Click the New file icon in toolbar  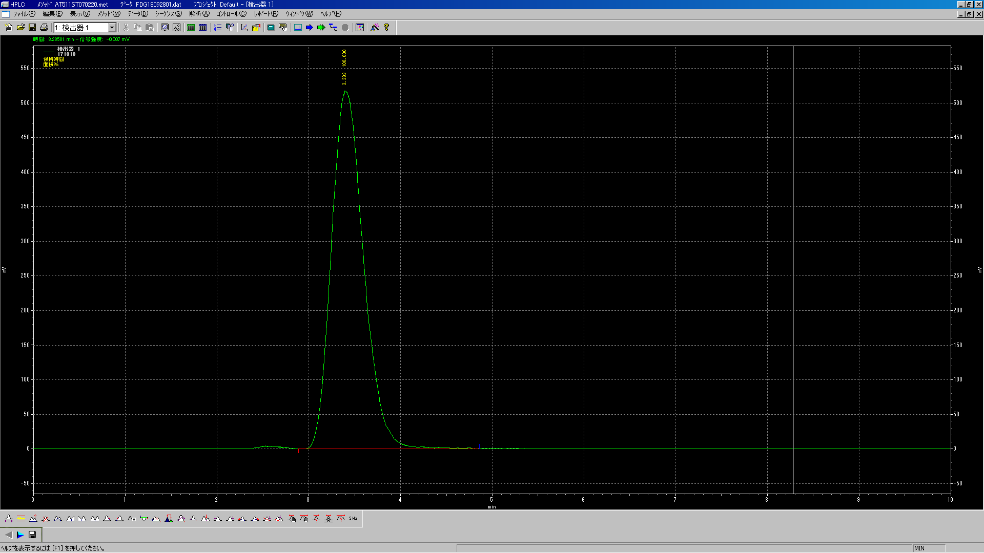click(9, 28)
